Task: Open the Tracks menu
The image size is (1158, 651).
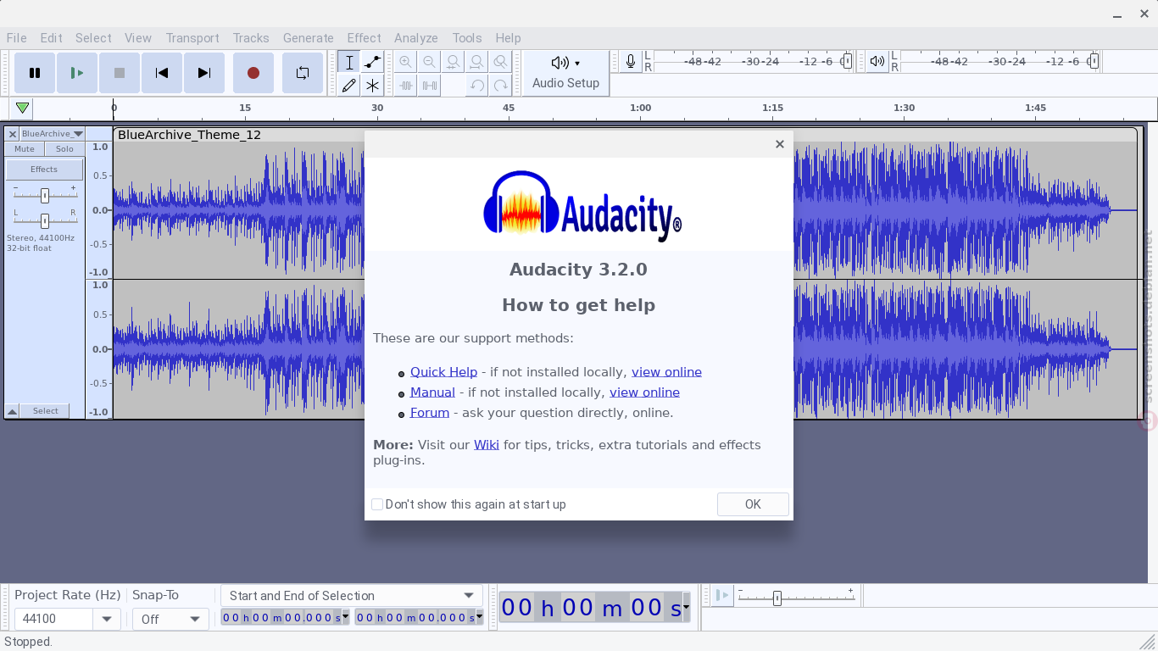Action: pos(251,38)
